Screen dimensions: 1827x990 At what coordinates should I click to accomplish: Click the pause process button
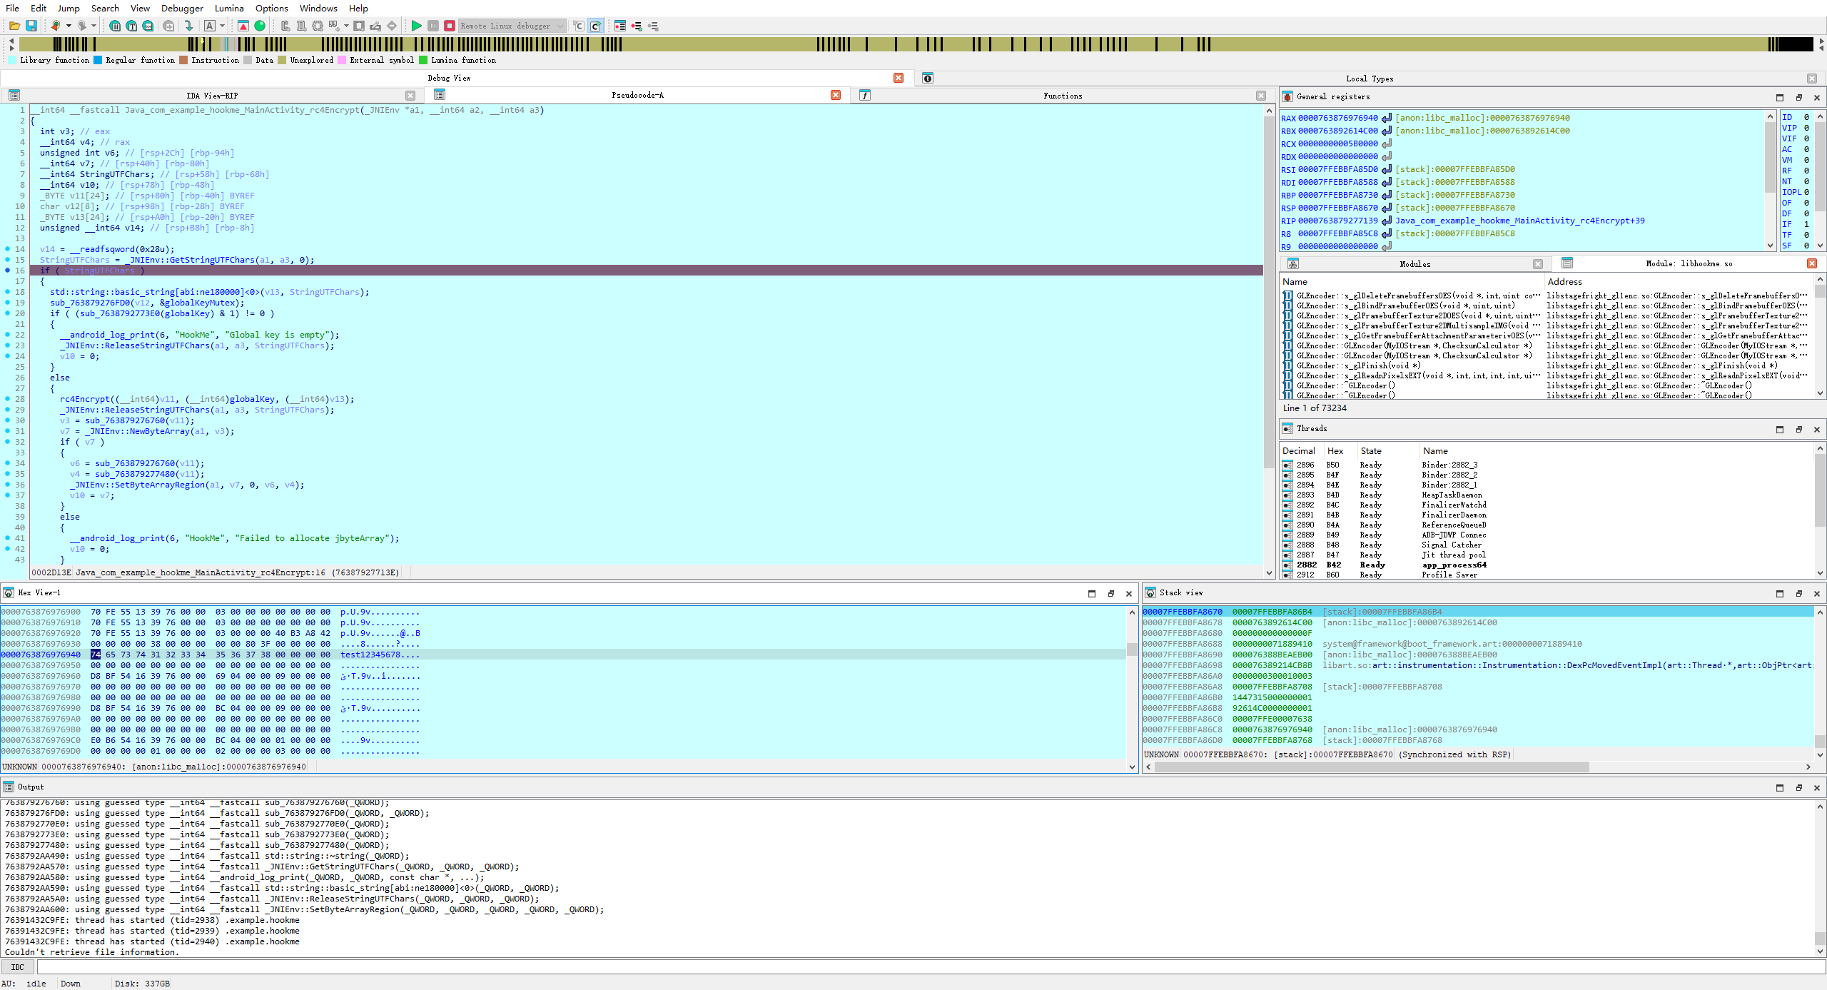pos(433,26)
